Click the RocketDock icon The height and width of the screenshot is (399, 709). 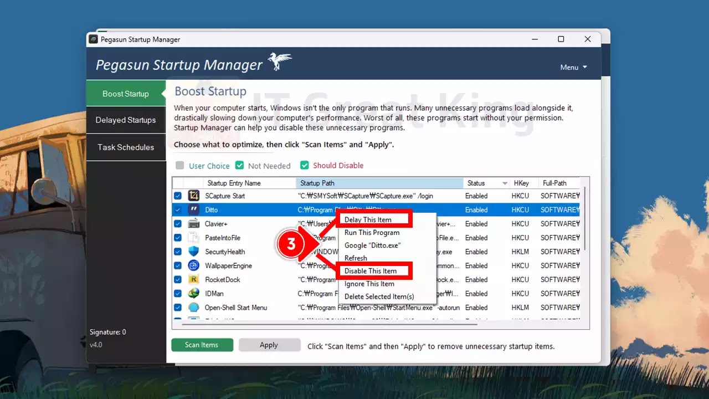click(x=193, y=279)
